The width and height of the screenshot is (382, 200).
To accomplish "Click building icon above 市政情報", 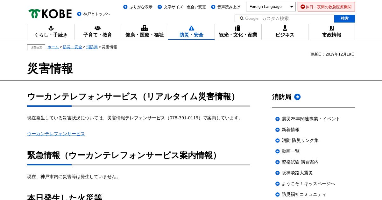I will tap(332, 28).
